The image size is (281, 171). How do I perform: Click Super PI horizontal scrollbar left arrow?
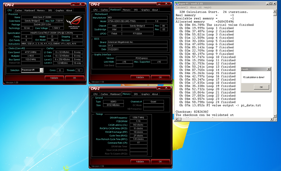[x=177, y=119]
